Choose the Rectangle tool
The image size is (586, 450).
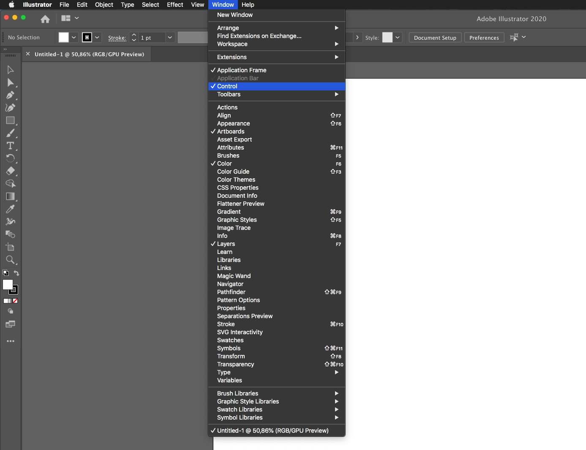point(11,120)
